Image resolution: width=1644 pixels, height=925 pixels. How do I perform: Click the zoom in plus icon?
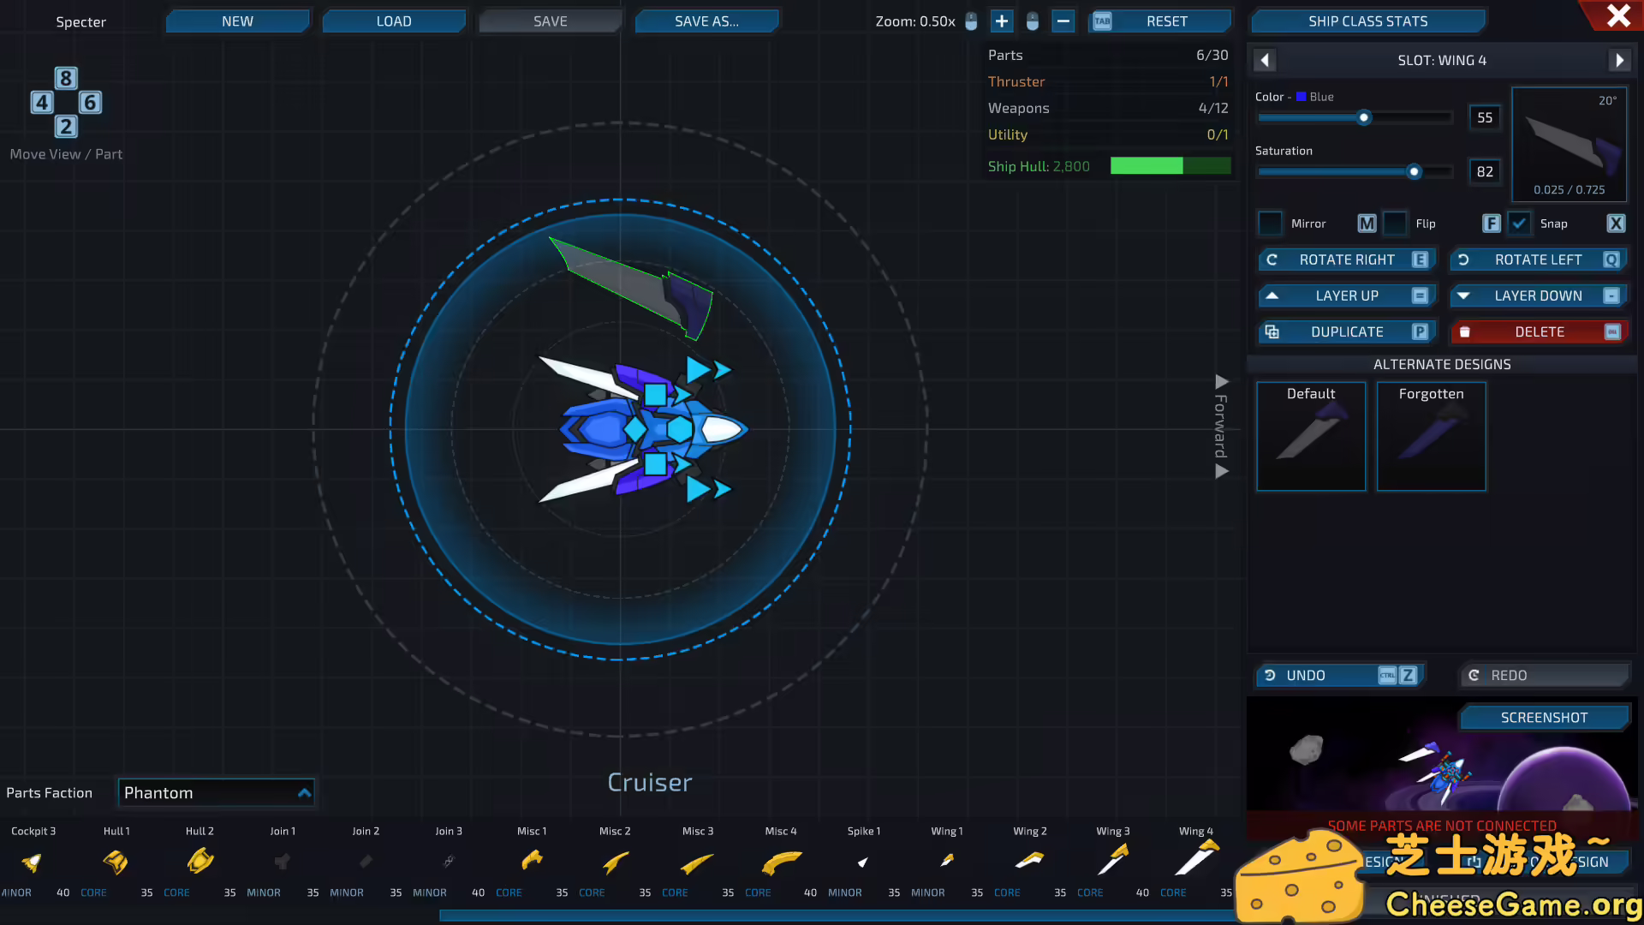1001,21
